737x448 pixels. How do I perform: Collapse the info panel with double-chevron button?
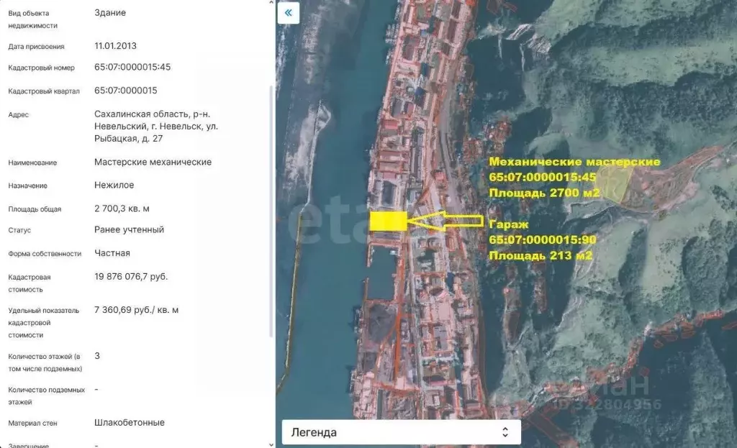[x=289, y=13]
